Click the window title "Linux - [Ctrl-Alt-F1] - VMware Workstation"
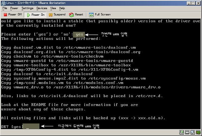202x136 pixels. [36, 3]
